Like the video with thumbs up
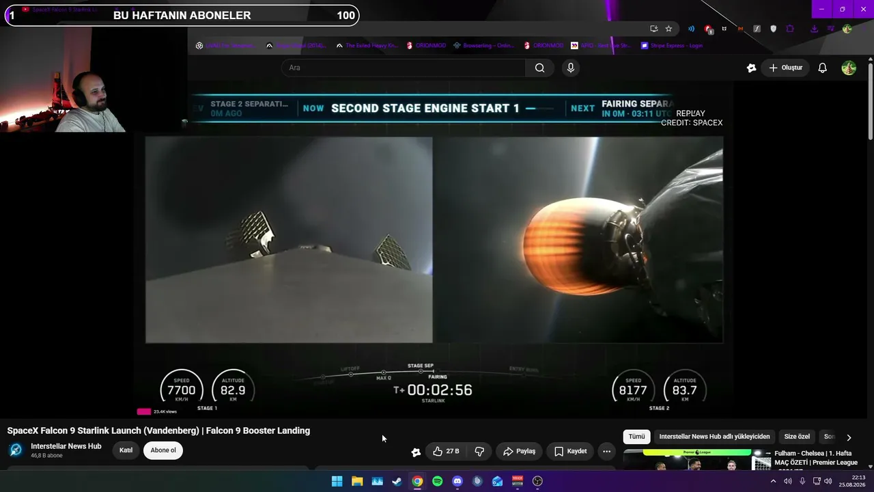This screenshot has width=874, height=492. coord(446,451)
